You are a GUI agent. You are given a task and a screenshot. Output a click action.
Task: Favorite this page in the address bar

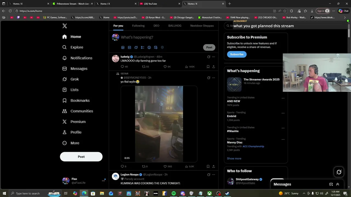(285, 11)
